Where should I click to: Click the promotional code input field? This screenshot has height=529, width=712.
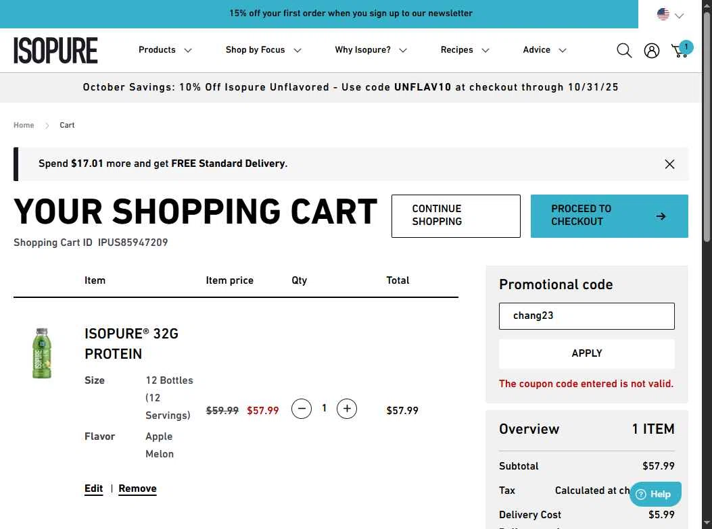click(587, 316)
